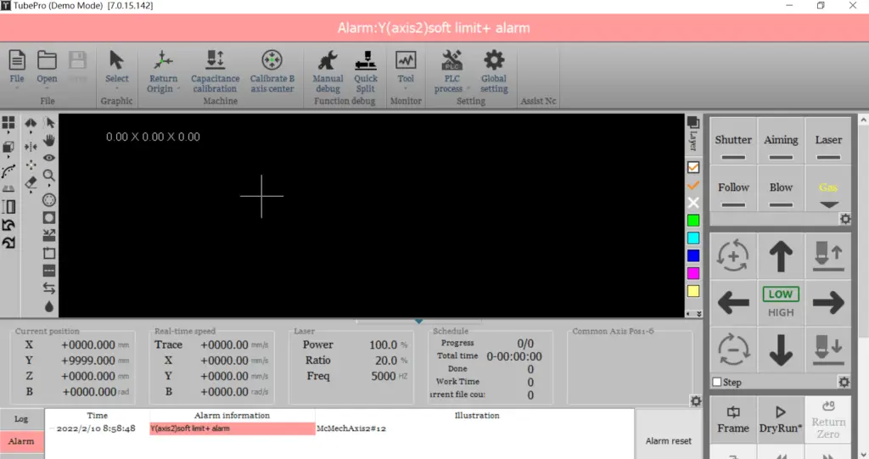Switch jog speed with LOW/HIGH button
This screenshot has height=459, width=869.
click(780, 303)
